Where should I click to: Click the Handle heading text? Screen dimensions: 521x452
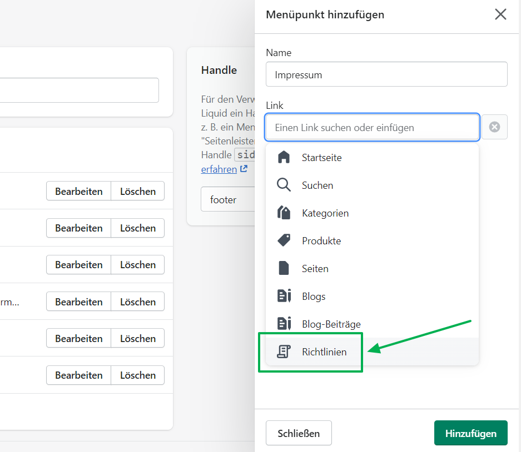tap(219, 70)
